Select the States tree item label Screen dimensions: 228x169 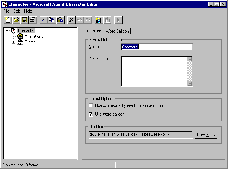[x=30, y=42]
